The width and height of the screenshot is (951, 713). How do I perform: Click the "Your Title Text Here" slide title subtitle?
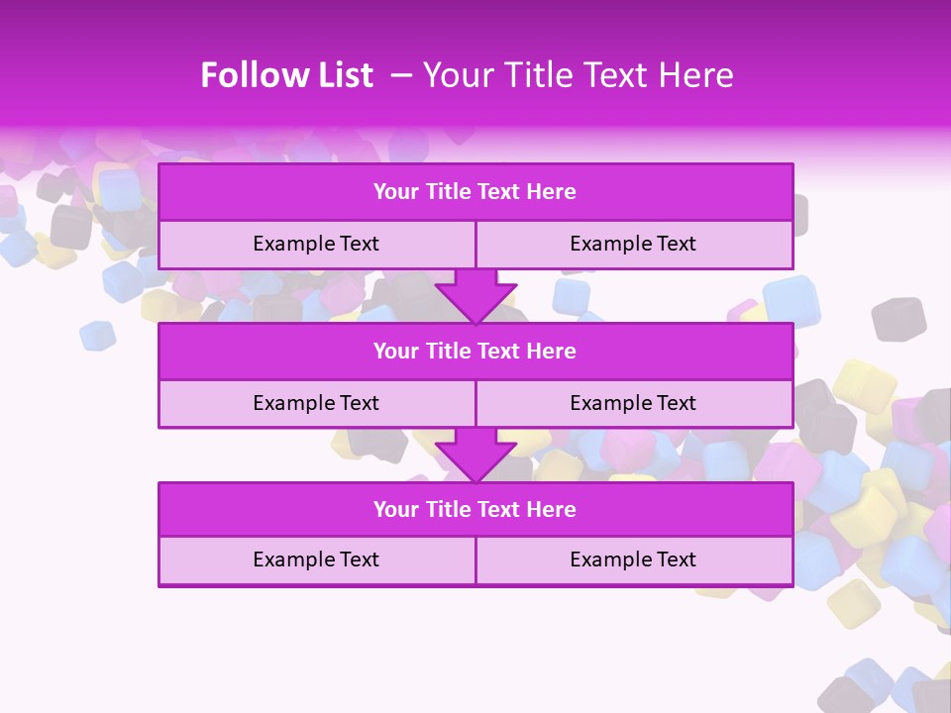(x=578, y=75)
